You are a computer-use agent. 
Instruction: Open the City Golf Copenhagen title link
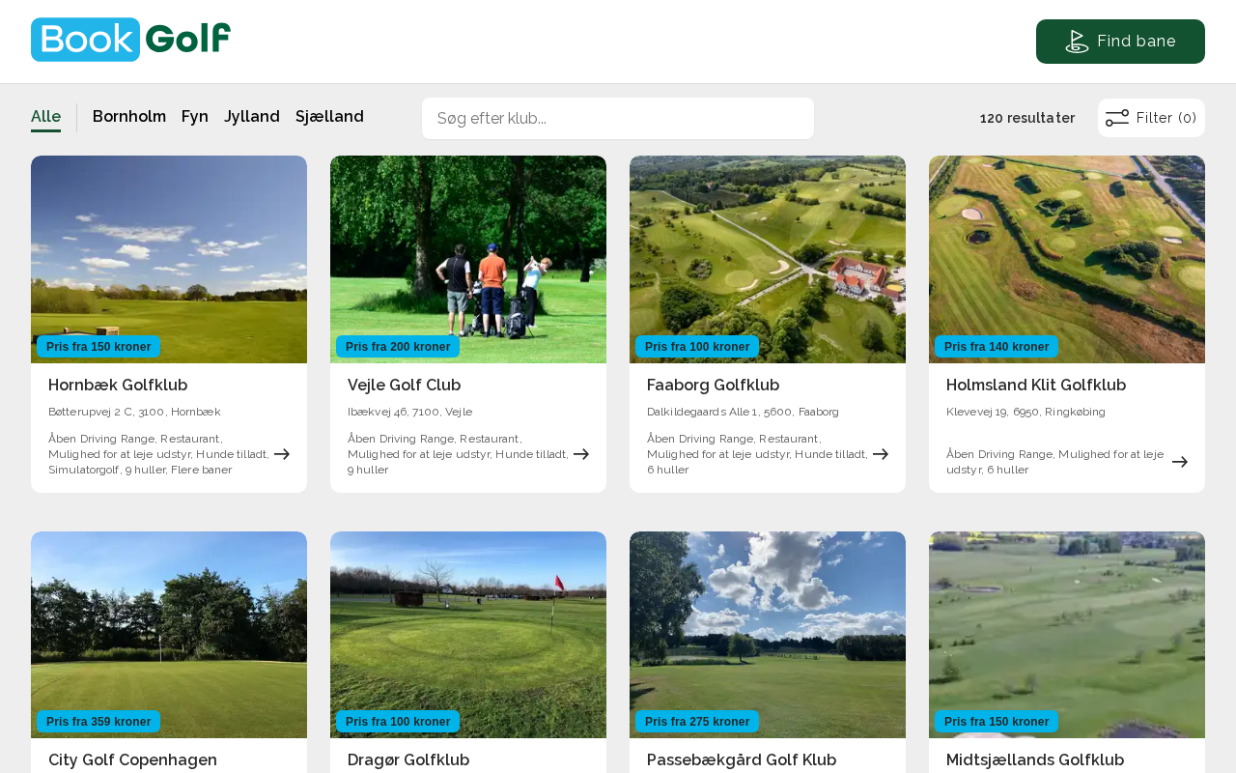(132, 759)
